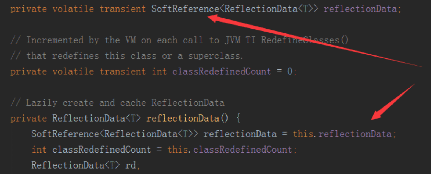The width and height of the screenshot is (431, 174).
Task: Click the classRedefinedCount field initialized to 0
Action: [222, 72]
